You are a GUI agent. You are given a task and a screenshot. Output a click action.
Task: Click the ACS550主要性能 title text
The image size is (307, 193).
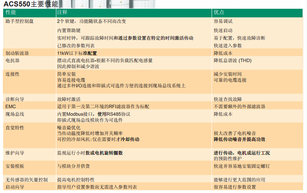31,4
